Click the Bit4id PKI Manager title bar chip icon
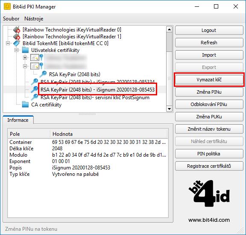The image size is (246, 235). pos(7,6)
